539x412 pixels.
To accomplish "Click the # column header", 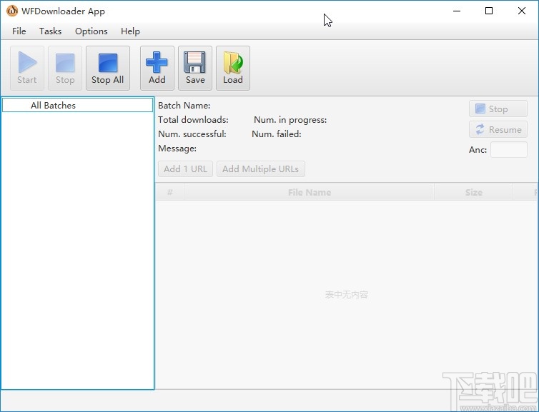I will [170, 192].
